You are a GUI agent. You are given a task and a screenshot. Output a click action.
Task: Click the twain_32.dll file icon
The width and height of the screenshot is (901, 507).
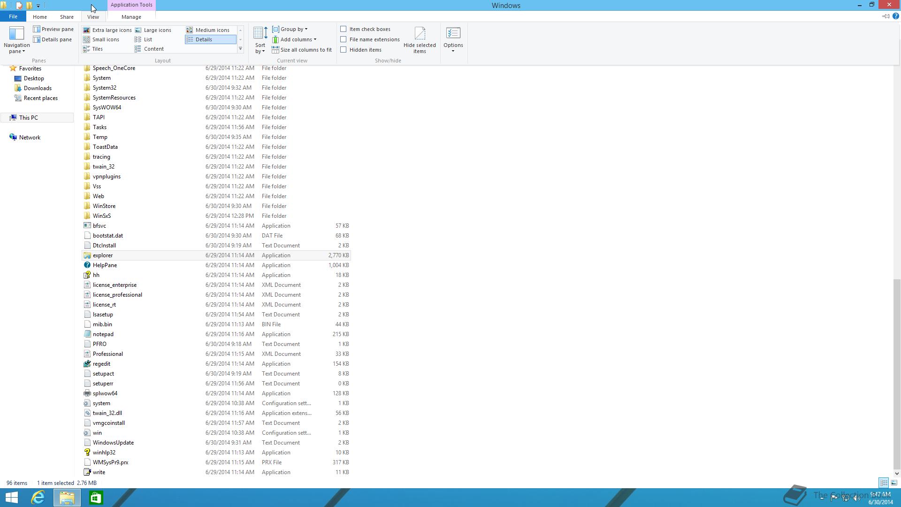click(x=87, y=413)
